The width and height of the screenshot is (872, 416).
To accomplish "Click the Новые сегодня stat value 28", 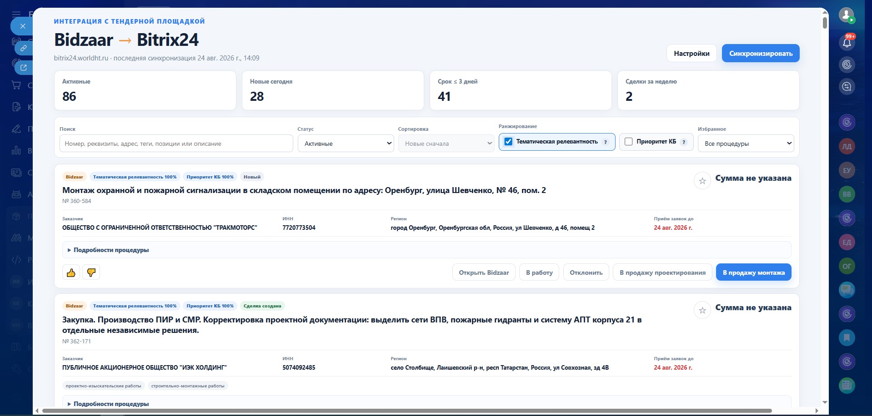I will click(x=257, y=96).
